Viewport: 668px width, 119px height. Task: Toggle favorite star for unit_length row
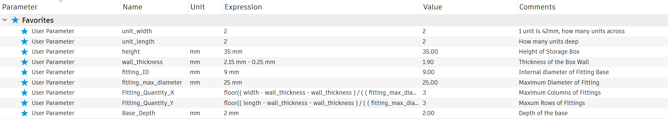24,42
